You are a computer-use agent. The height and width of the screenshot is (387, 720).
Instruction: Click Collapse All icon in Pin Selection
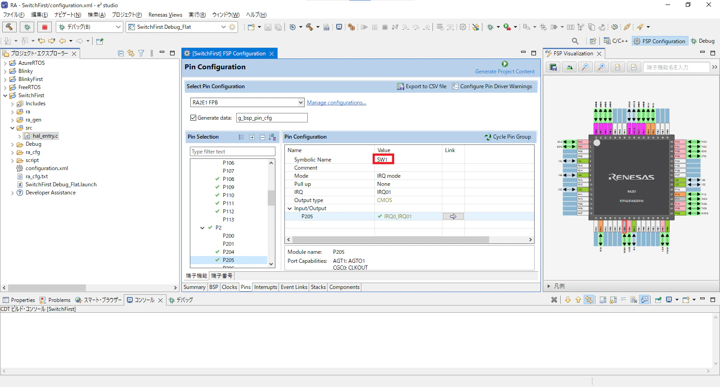click(x=262, y=137)
